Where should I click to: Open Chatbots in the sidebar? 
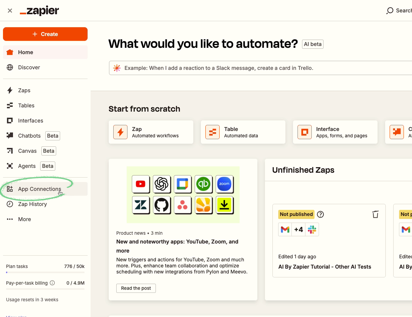pyautogui.click(x=45, y=136)
